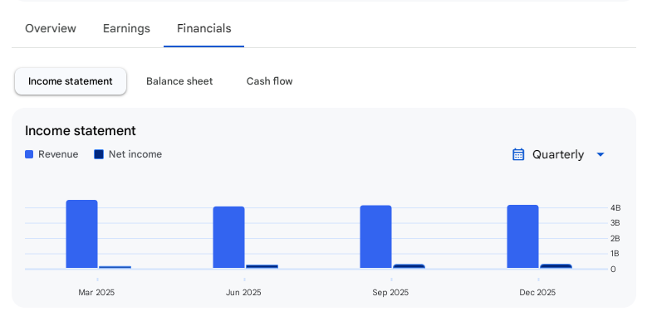Click the Dec 2025 net income bar
Image resolution: width=652 pixels, height=316 pixels.
556,266
